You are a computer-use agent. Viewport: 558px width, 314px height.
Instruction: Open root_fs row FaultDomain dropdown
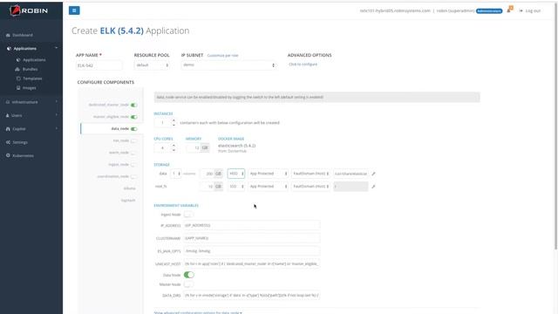point(310,187)
